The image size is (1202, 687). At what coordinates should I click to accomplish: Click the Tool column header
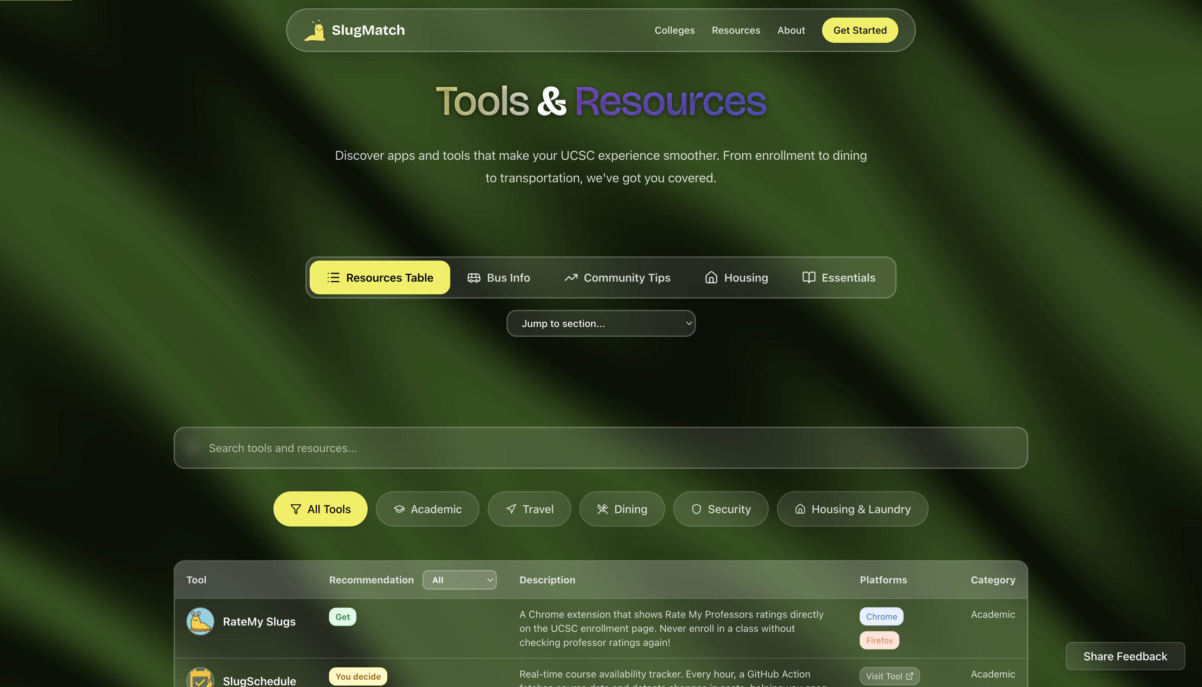click(196, 580)
